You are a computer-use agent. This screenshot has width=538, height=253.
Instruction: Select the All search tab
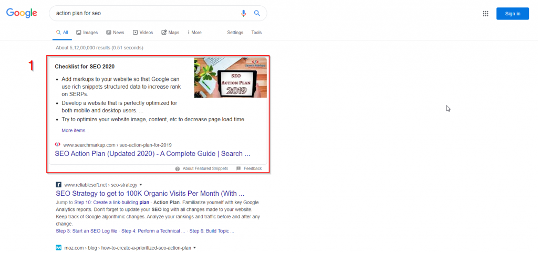click(62, 33)
